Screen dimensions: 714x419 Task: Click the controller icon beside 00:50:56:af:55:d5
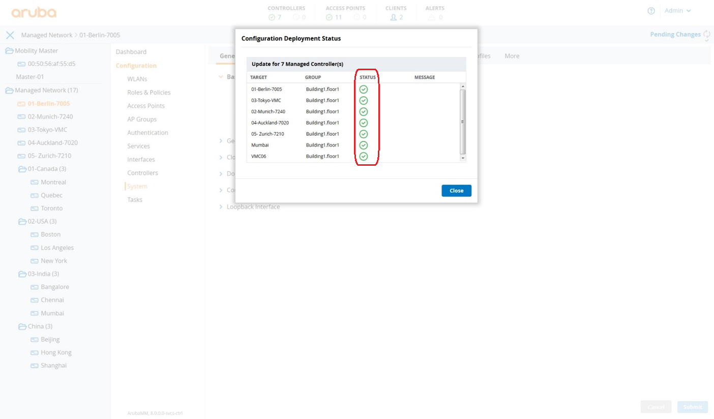point(21,64)
